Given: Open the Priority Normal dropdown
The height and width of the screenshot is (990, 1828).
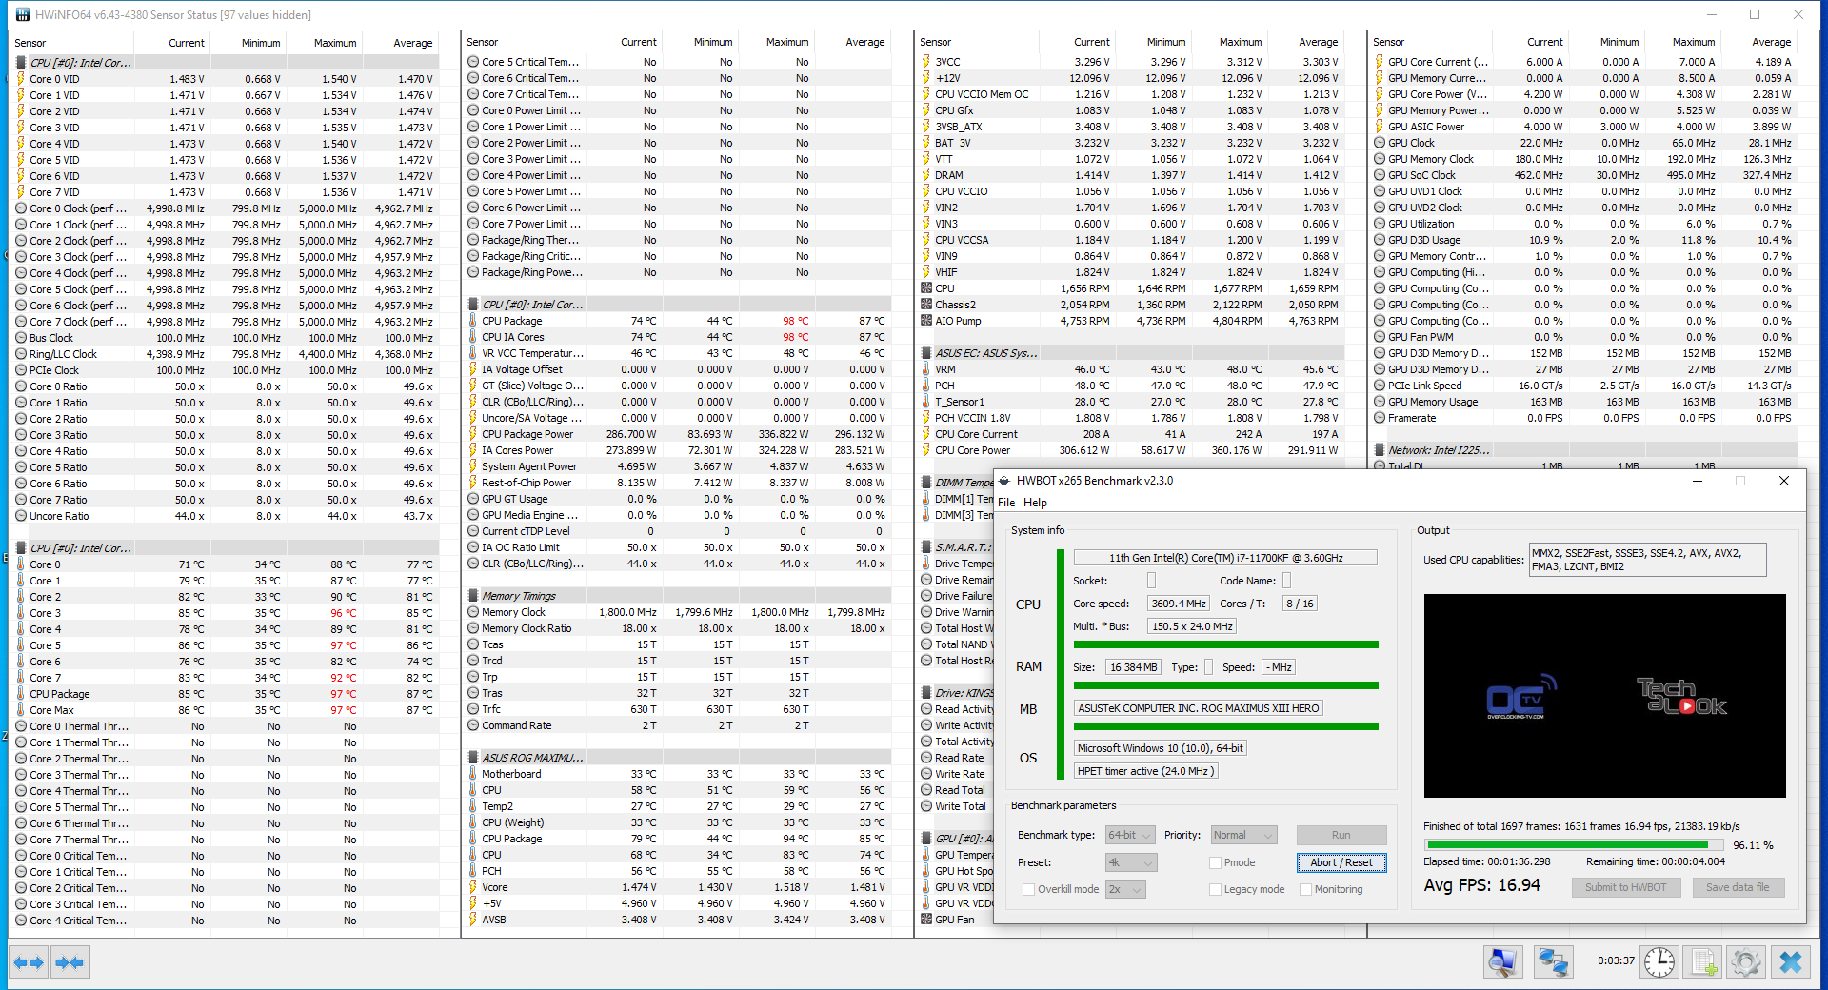Looking at the screenshot, I should [x=1243, y=835].
